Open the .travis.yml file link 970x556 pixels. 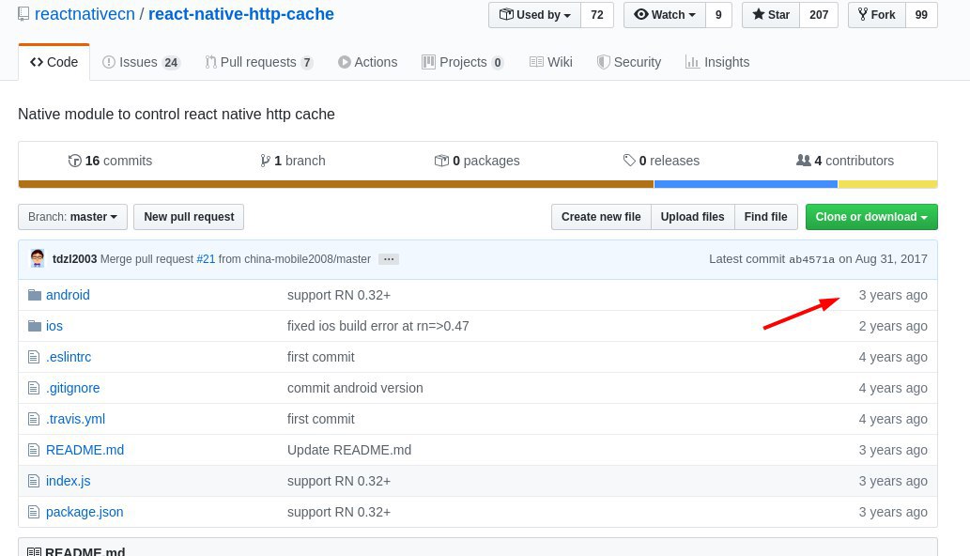point(75,419)
